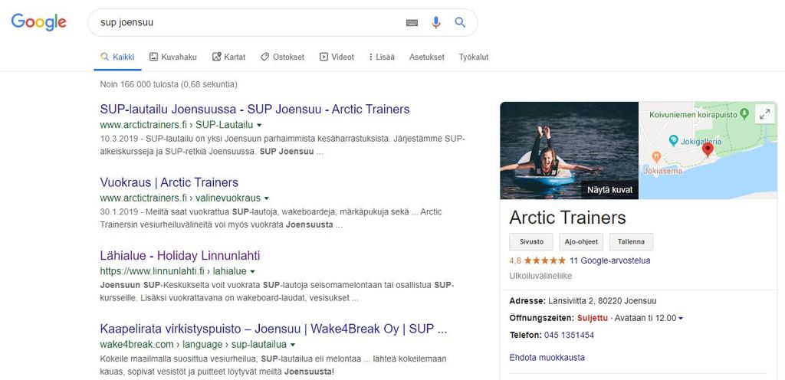Screen dimensions: 785x380
Task: Expand dropdown next to wake4break.com sup-lautailua URL
Action: tap(293, 345)
